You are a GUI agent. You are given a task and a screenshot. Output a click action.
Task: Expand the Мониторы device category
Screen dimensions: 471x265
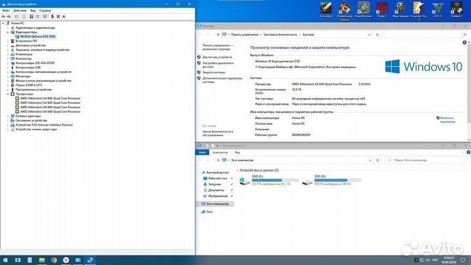click(x=7, y=76)
